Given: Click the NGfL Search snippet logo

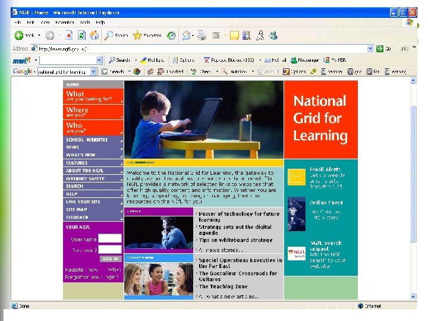Looking at the screenshot, I should pos(297,253).
